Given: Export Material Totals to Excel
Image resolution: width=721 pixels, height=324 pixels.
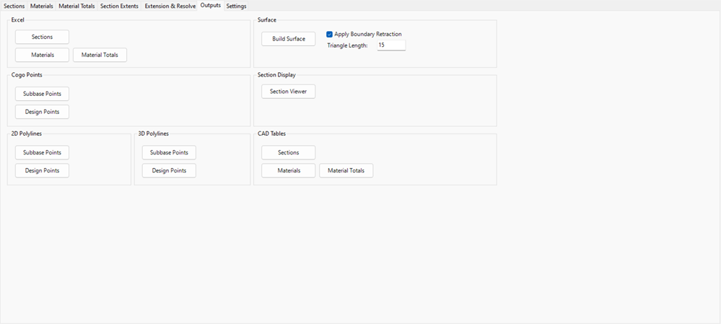Looking at the screenshot, I should coord(100,55).
